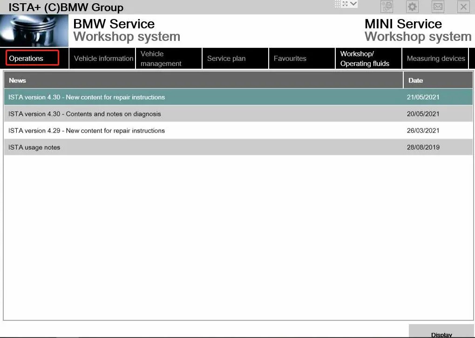475x338 pixels.
Task: Open the settings gear icon
Action: click(412, 7)
